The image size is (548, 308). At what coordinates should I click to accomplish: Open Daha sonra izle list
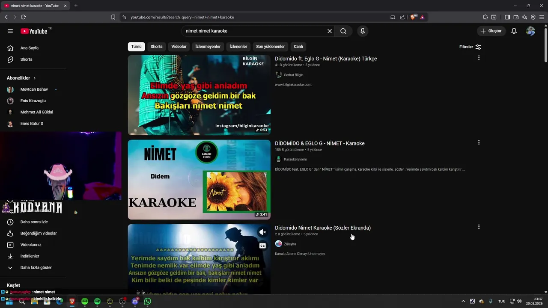(33, 222)
